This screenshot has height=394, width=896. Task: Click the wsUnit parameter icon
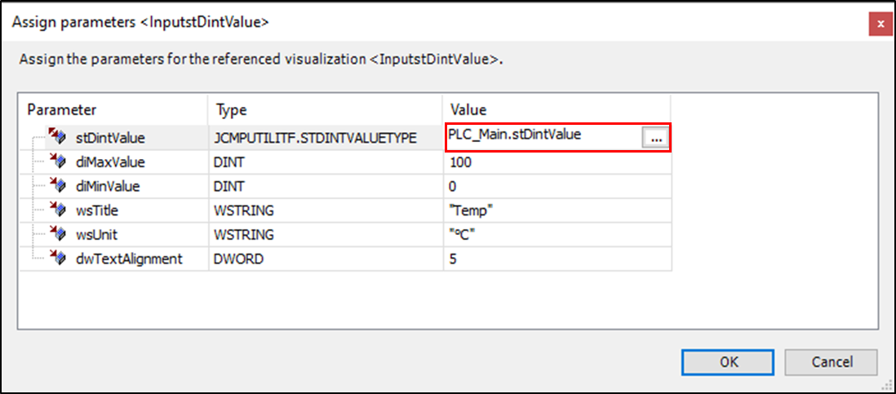point(57,235)
